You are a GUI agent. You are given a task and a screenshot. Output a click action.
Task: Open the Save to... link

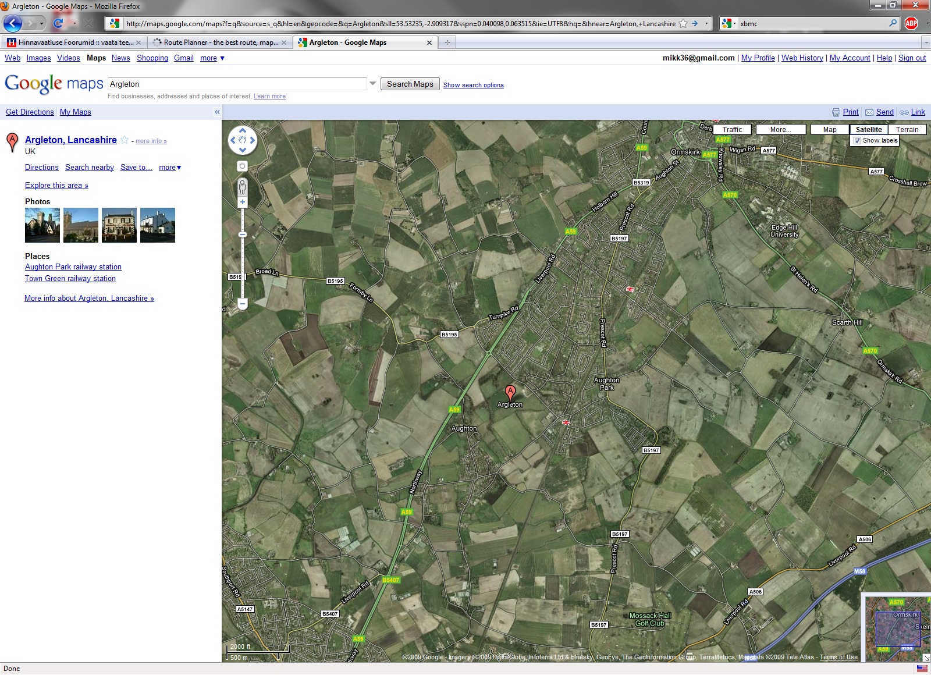point(136,168)
